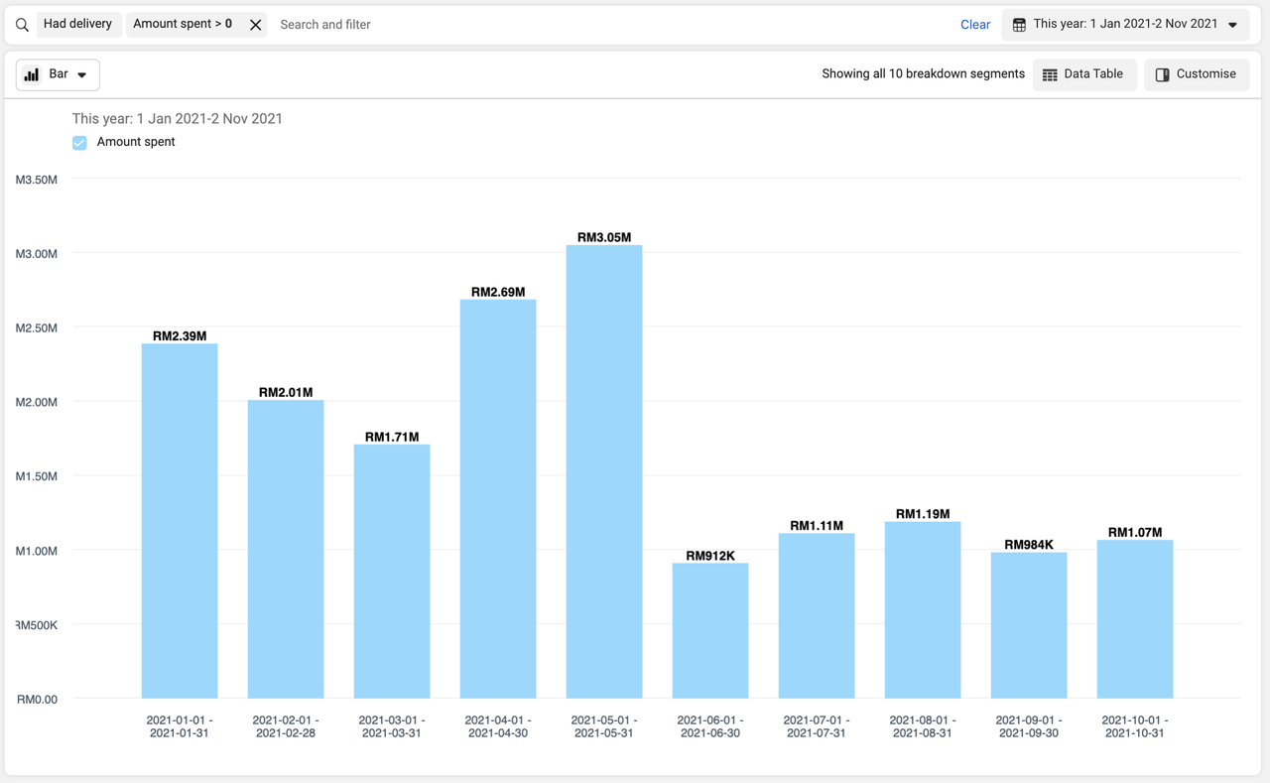
Task: Click the chart title This year: 1 Jan 2021-2 Nov 2021
Action: 178,118
